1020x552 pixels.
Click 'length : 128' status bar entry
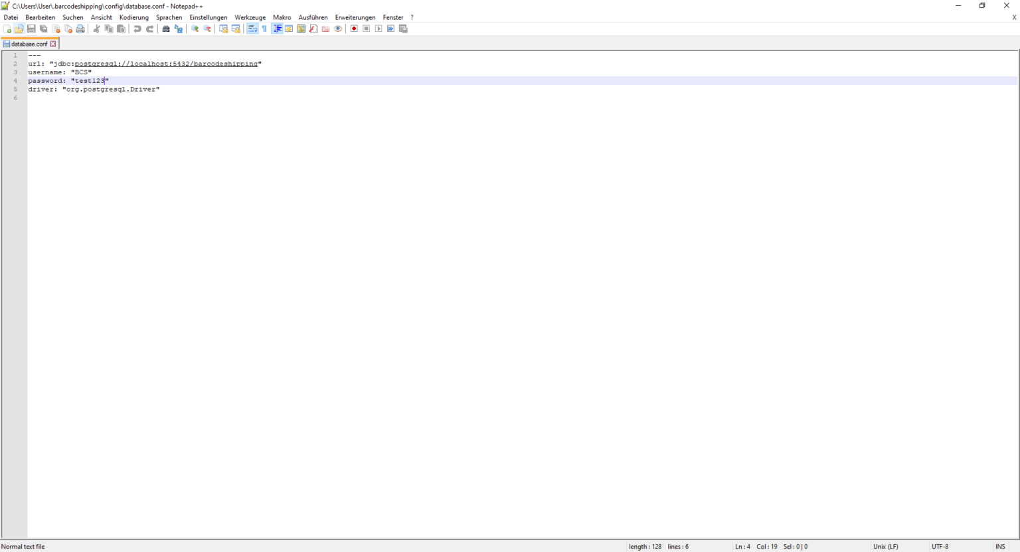(645, 547)
